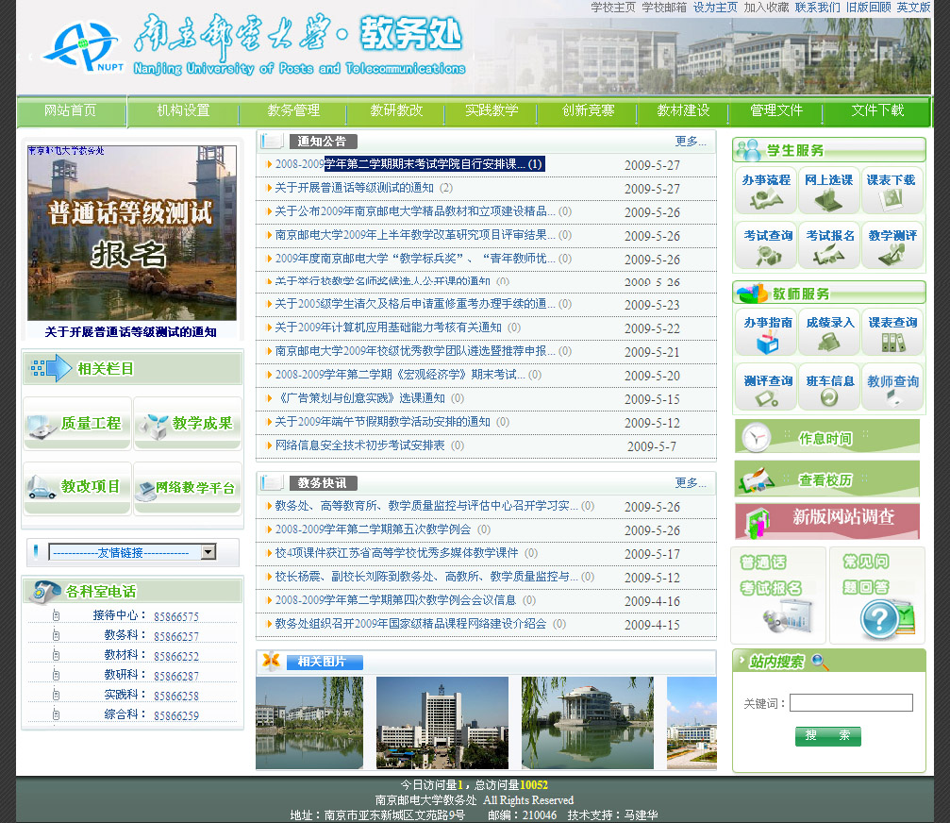The width and height of the screenshot is (950, 823).
Task: Click the 英文版 link at top right
Action: pos(912,8)
